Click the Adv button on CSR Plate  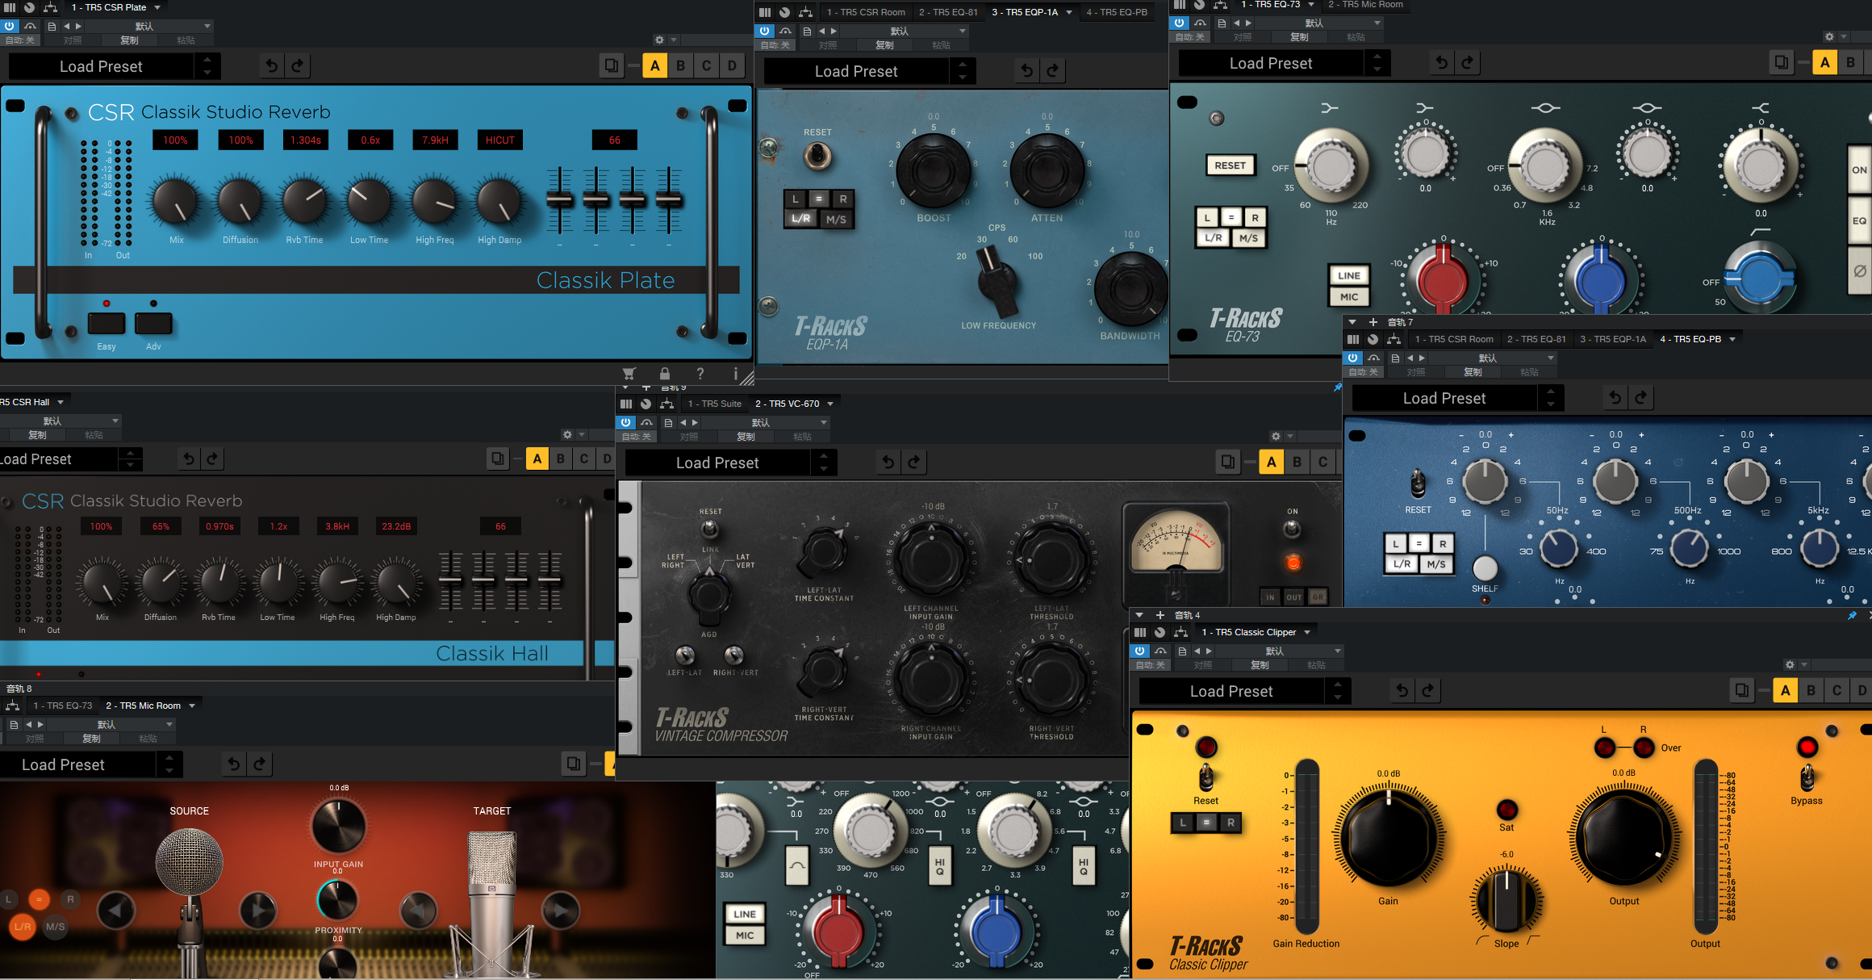[153, 324]
